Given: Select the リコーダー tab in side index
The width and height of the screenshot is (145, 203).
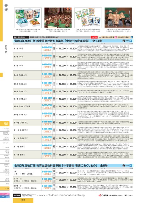Looking at the screenshot, I should click(x=6, y=143).
